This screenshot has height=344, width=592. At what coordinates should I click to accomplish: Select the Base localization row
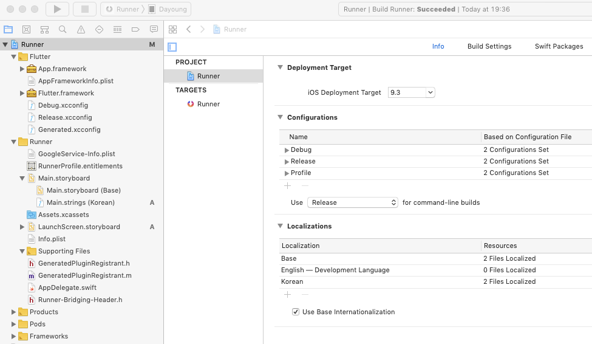[x=435, y=258]
